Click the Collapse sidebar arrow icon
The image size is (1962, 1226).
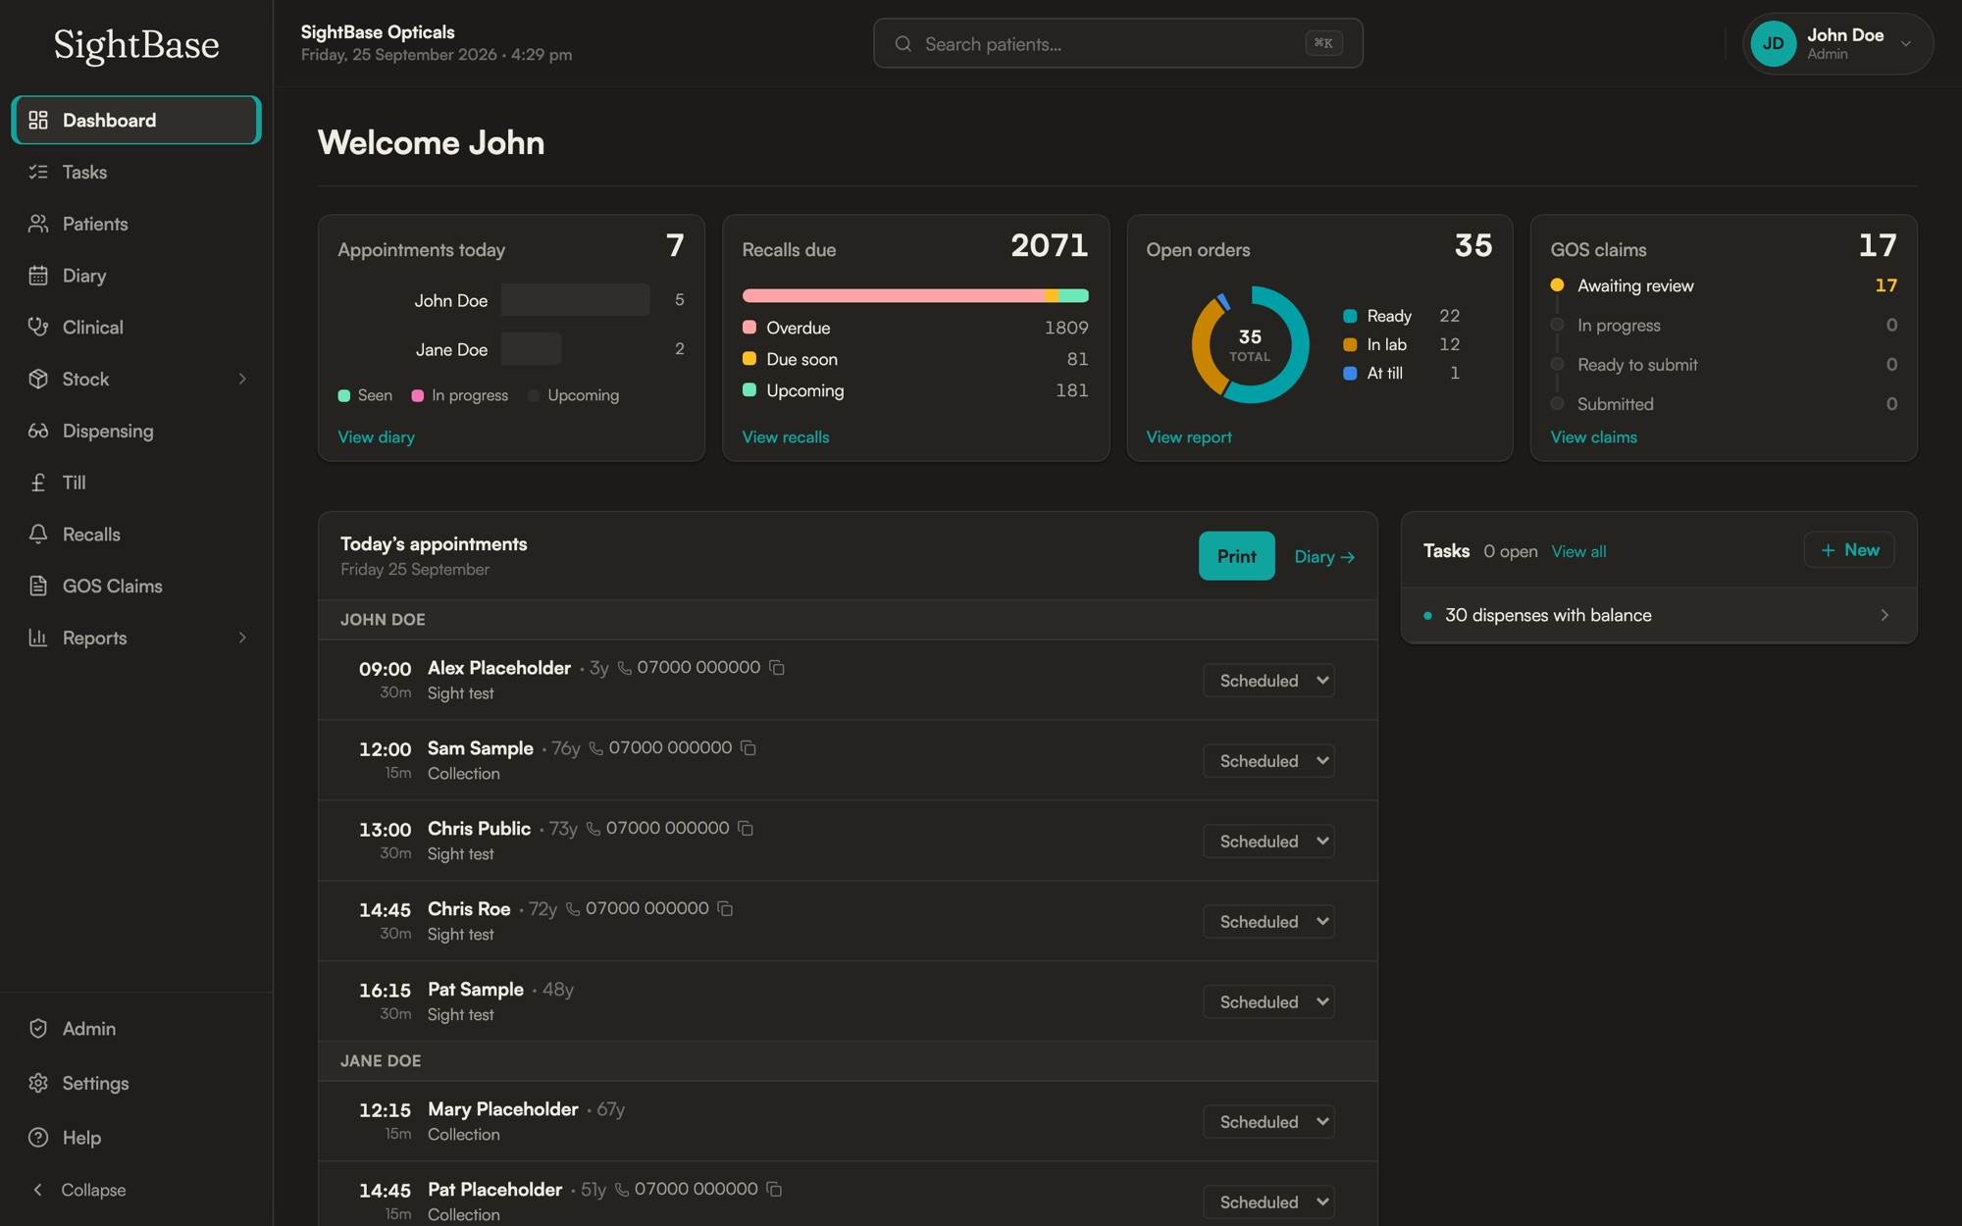[38, 1190]
